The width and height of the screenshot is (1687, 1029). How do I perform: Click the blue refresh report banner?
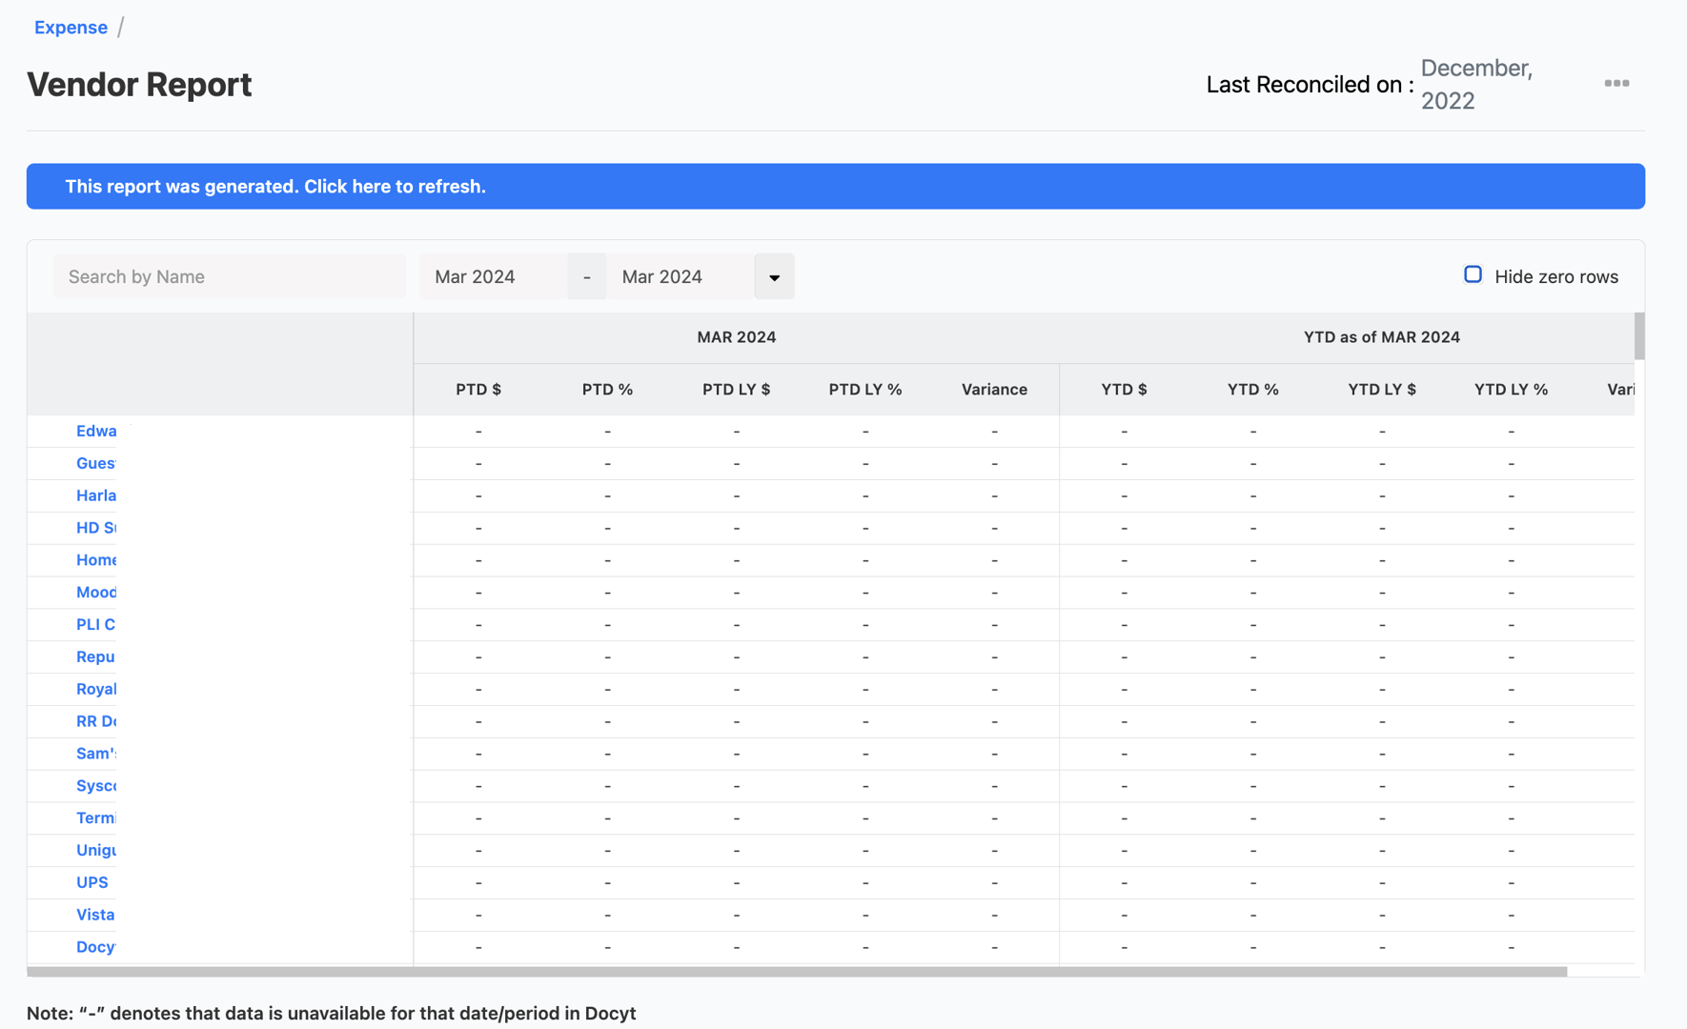click(836, 187)
